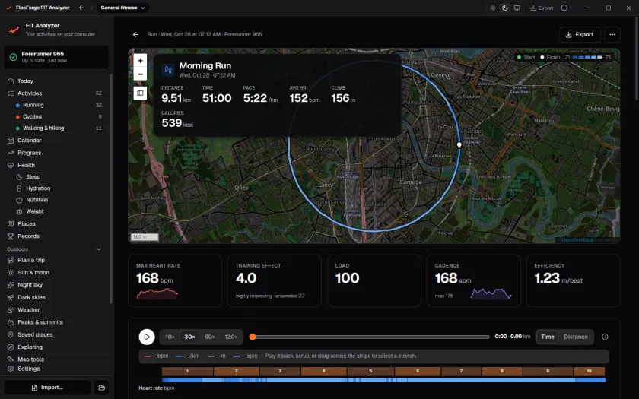The image size is (639, 399).
Task: Set playback speed to 10×
Action: (170, 337)
